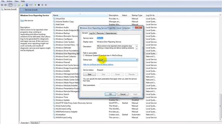Image resolution: width=222 pixels, height=124 pixels.
Task: Select the WebClient service gear icon
Action: 54,24
